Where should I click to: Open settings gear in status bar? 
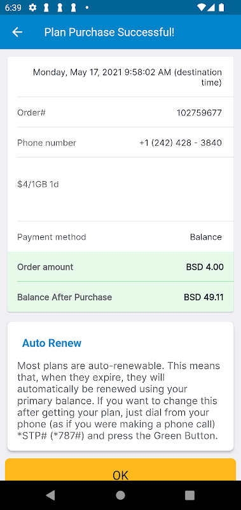click(x=32, y=8)
